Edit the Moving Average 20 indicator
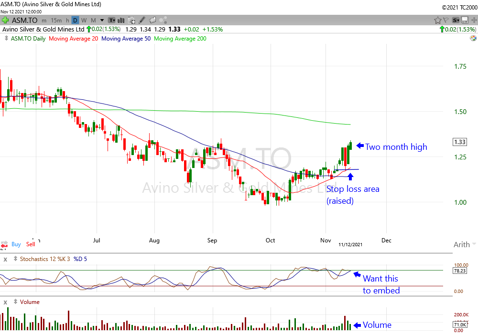478x334 pixels. pos(74,39)
